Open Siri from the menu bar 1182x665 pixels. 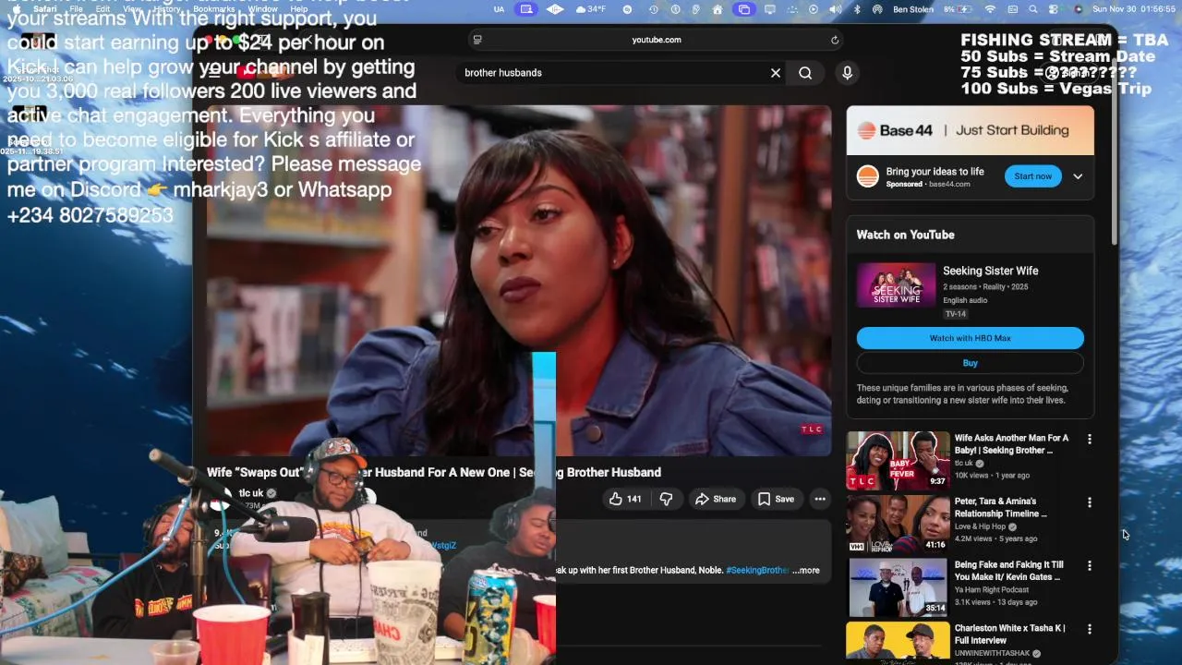pyautogui.click(x=1078, y=9)
